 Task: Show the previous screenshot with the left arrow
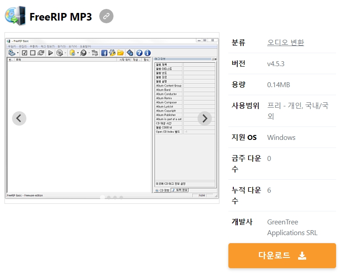point(19,118)
